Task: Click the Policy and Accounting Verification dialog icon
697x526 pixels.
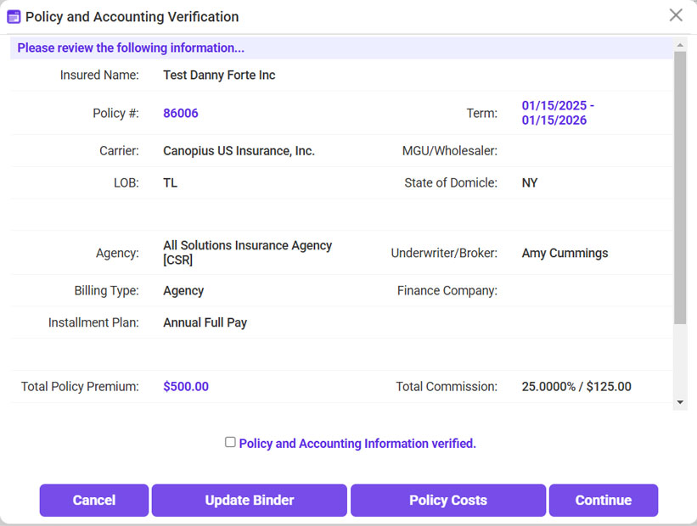Action: [x=14, y=16]
